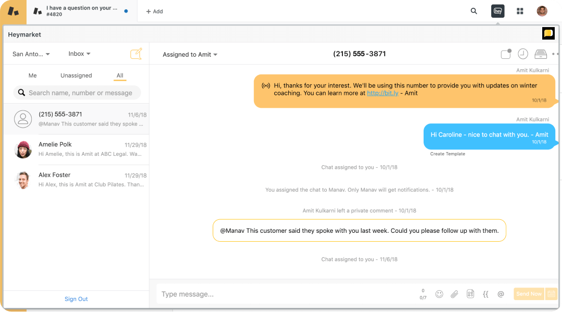Open ticket tab #4820
Screen dimensions: 562x312
click(81, 11)
